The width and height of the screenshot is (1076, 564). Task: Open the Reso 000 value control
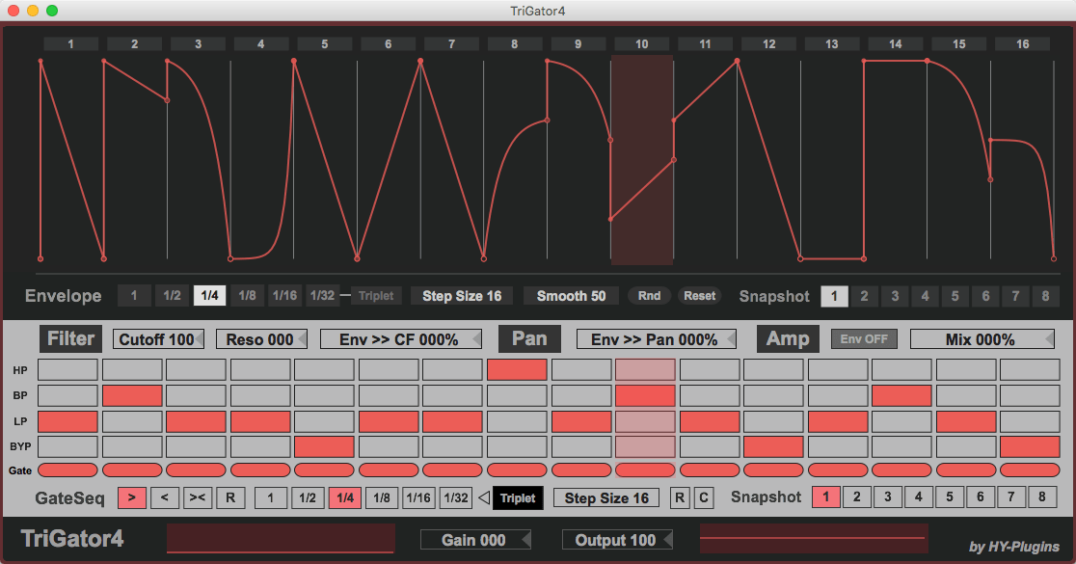[261, 339]
